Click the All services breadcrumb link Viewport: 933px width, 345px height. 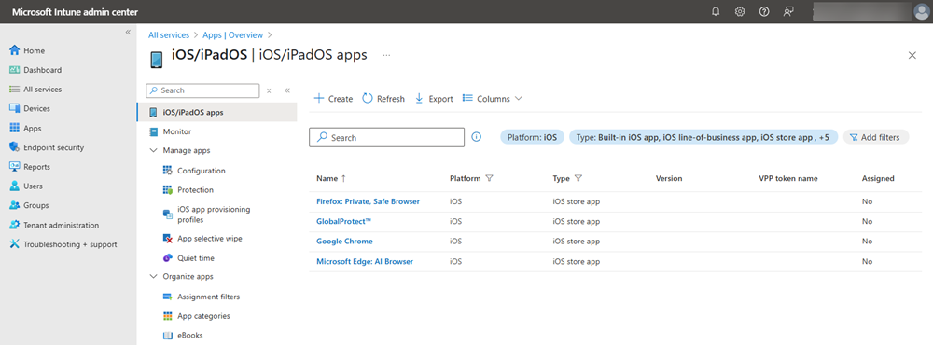coord(169,35)
